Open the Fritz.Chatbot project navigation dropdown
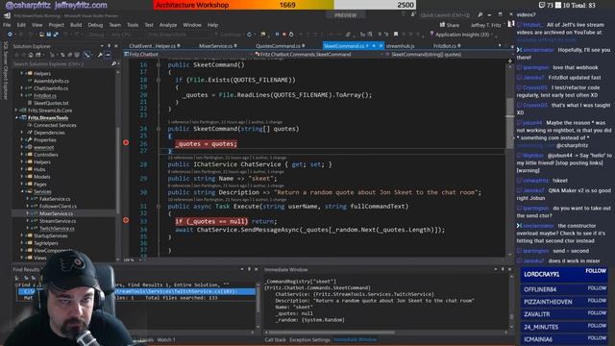The image size is (615, 346). pos(188,55)
